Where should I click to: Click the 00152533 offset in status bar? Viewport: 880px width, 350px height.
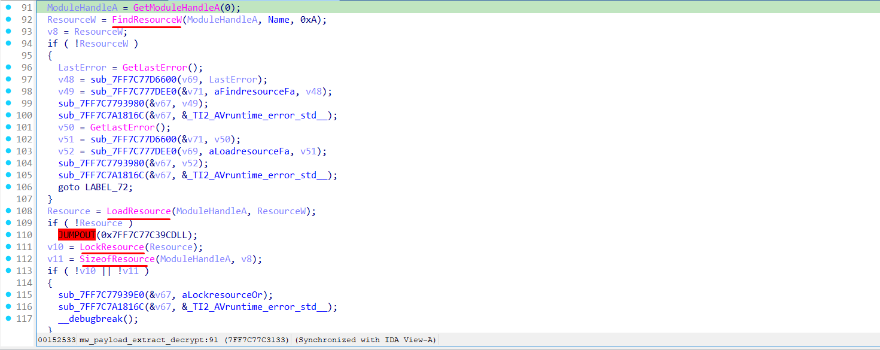click(x=56, y=340)
